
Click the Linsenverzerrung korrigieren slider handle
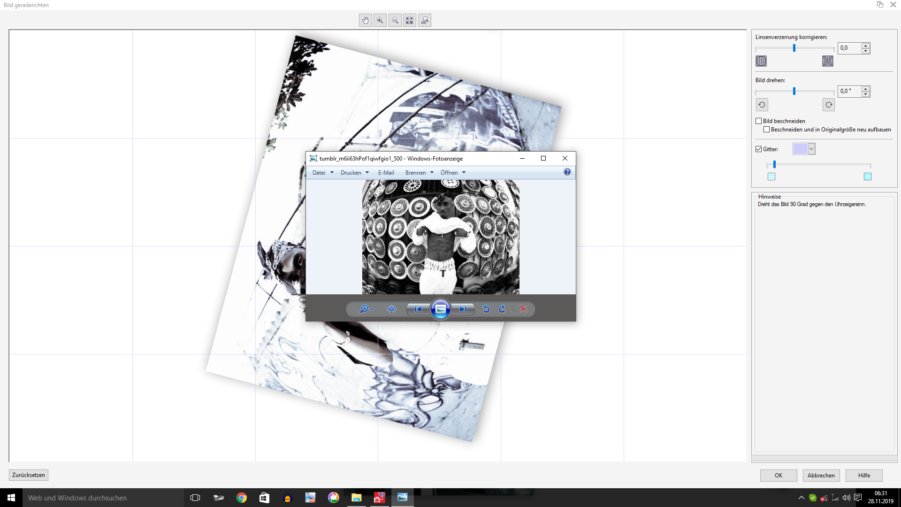click(794, 48)
